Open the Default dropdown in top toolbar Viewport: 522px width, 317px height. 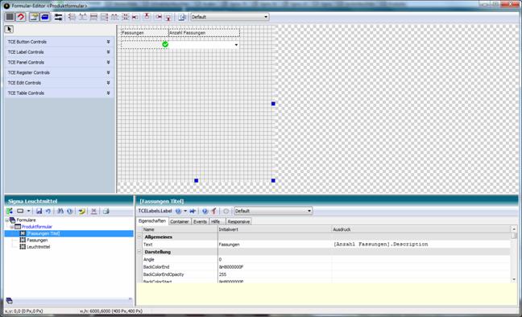(x=230, y=17)
